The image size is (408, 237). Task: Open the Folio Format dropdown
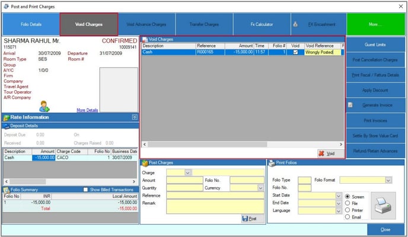pyautogui.click(x=388, y=180)
